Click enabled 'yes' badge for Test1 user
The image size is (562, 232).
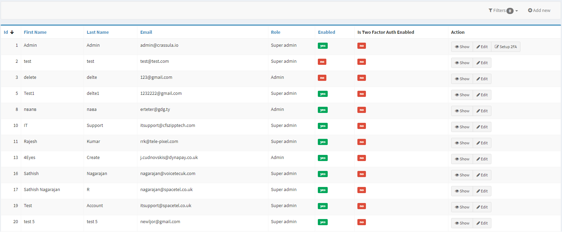(x=323, y=94)
